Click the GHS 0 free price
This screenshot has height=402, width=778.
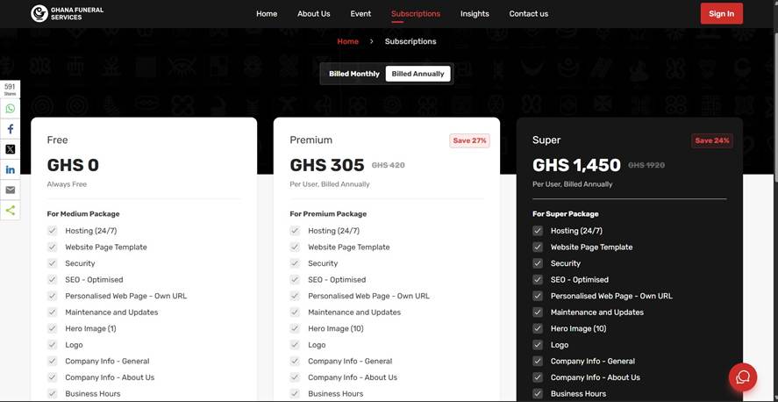[73, 165]
